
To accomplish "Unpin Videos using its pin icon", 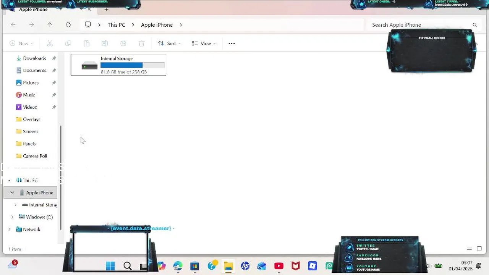I will pos(54,107).
